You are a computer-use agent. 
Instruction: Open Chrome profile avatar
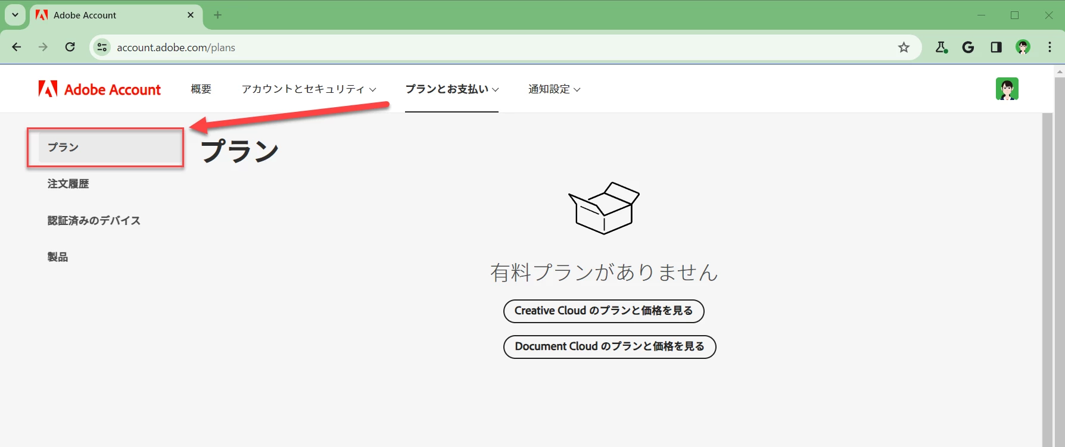pos(1023,47)
